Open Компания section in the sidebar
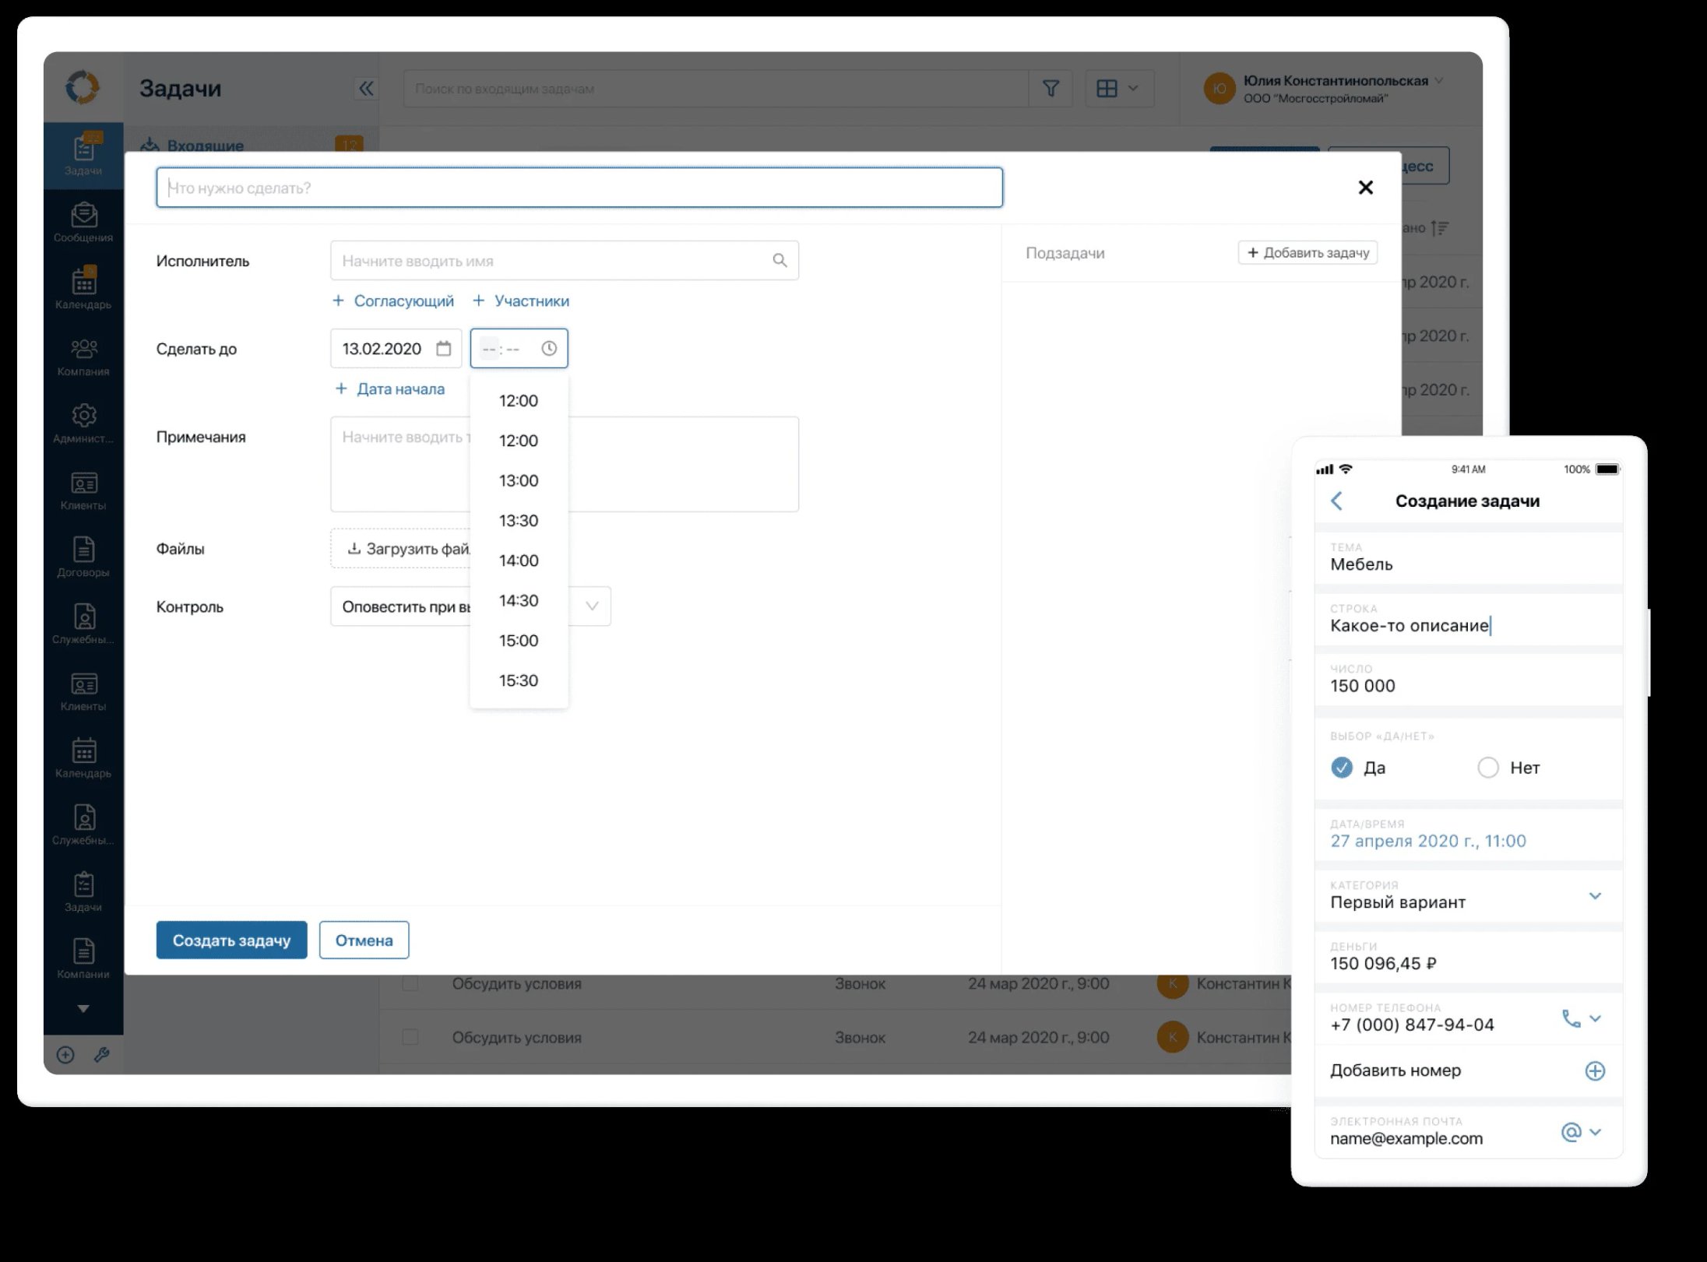Viewport: 1707px width, 1262px height. click(83, 357)
